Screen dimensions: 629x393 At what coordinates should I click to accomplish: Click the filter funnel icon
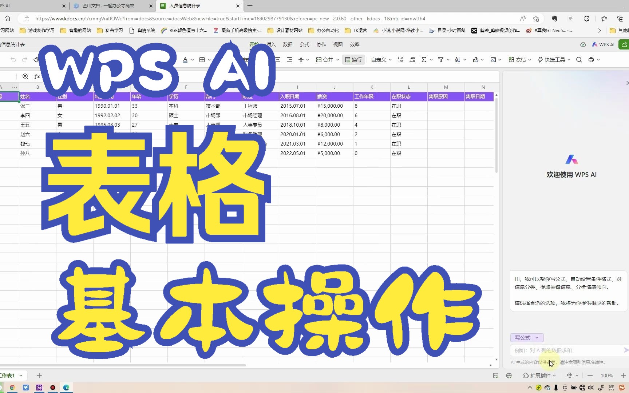coord(441,60)
